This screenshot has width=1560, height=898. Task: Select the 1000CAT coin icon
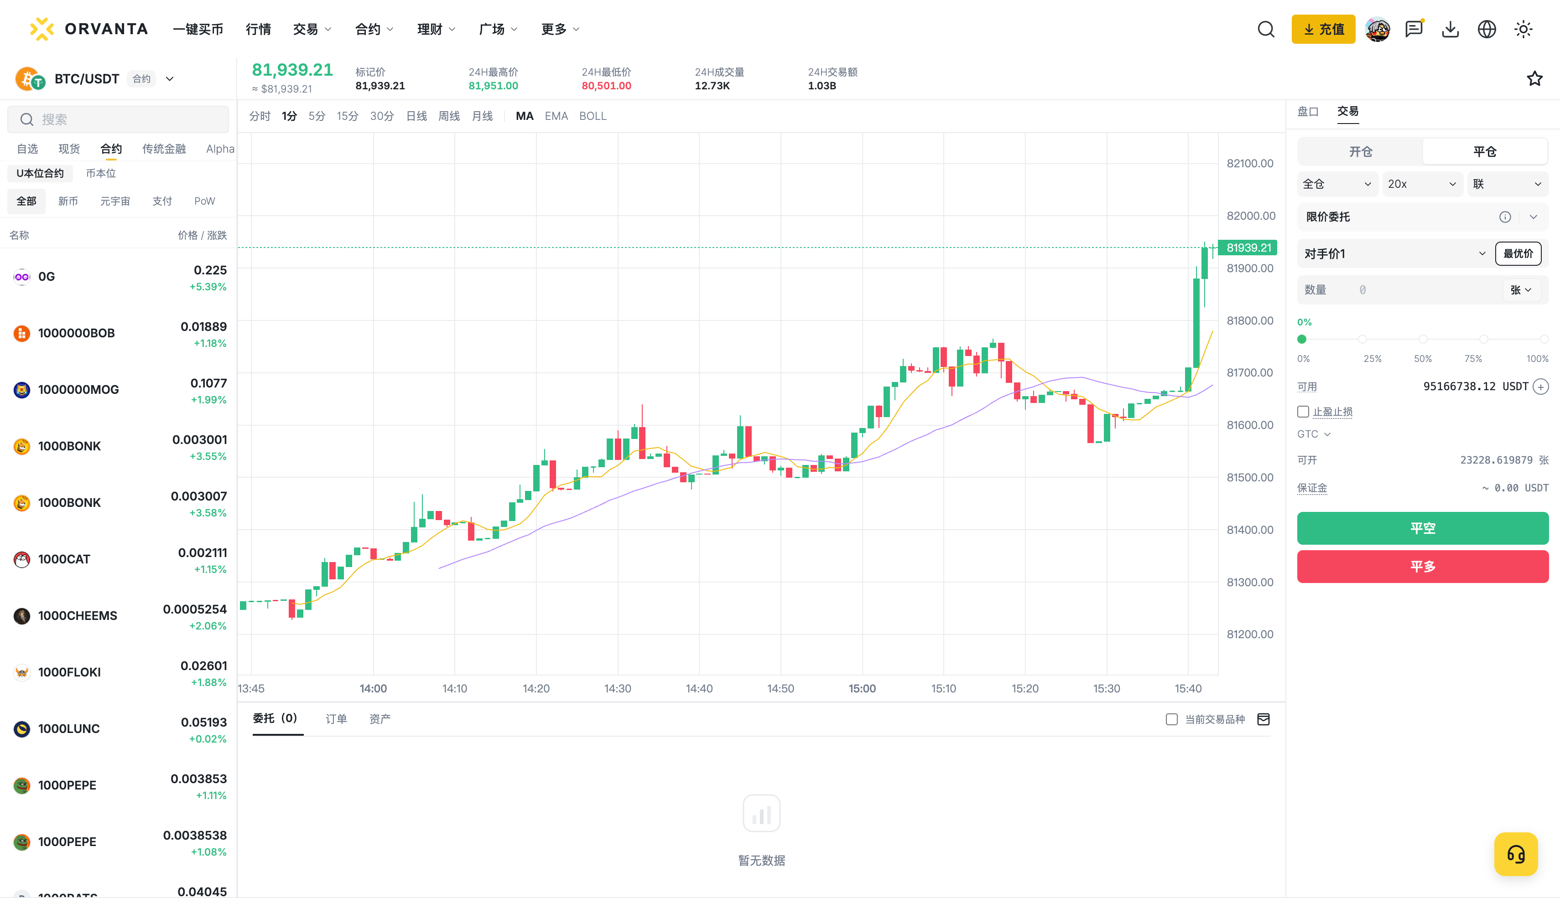[x=22, y=559]
